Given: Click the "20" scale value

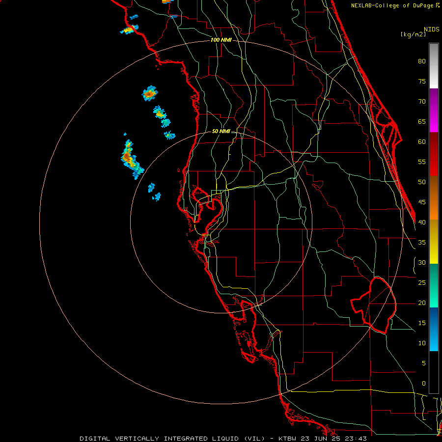Looking at the screenshot, I should pyautogui.click(x=422, y=303).
